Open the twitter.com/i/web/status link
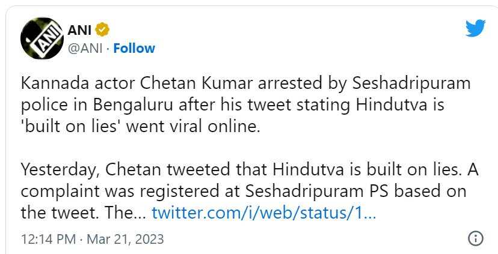Viewport: 498px width, 254px height. [x=263, y=213]
